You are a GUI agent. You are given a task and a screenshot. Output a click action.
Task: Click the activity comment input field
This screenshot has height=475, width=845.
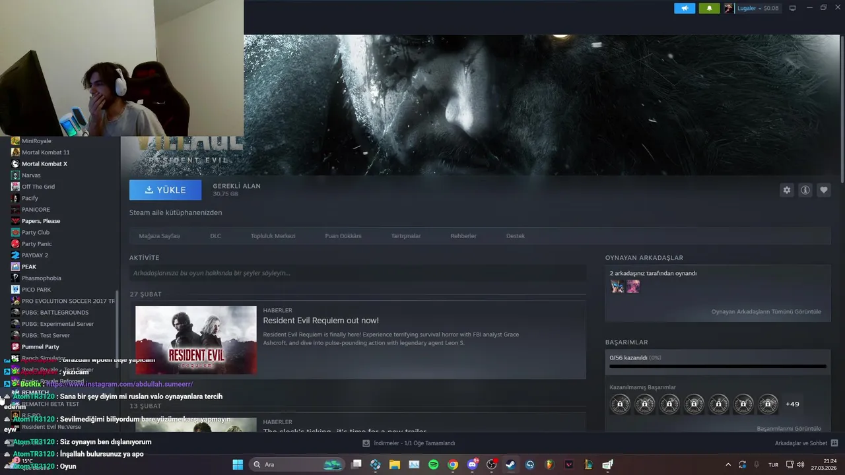point(358,273)
